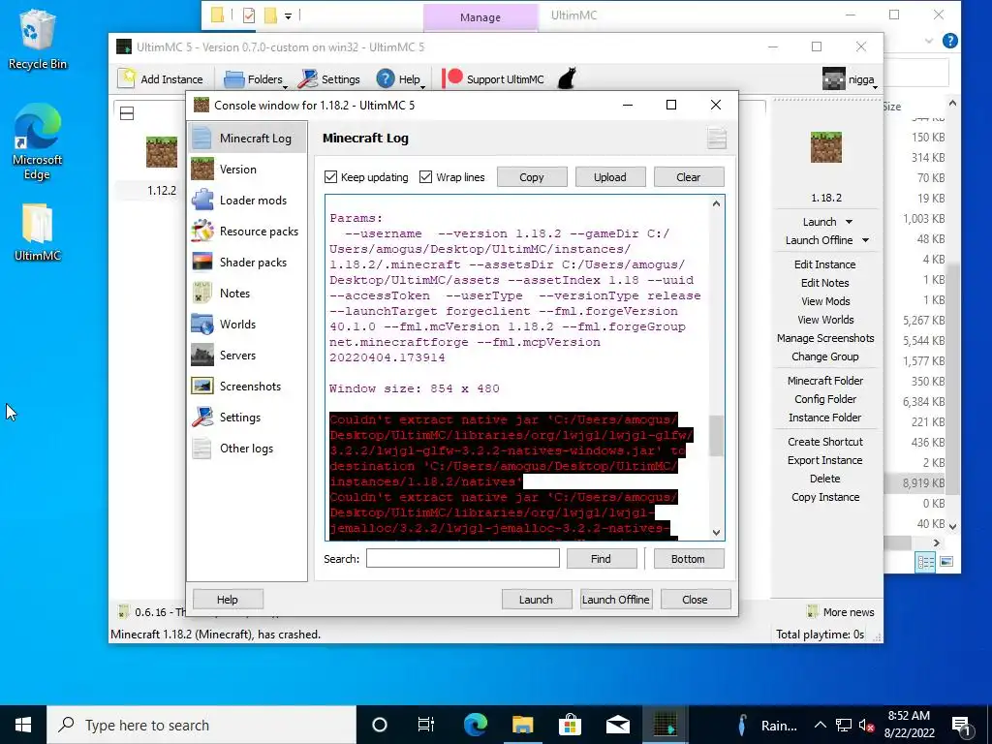The image size is (992, 744).
Task: Open the Minecraft Folder
Action: [825, 380]
